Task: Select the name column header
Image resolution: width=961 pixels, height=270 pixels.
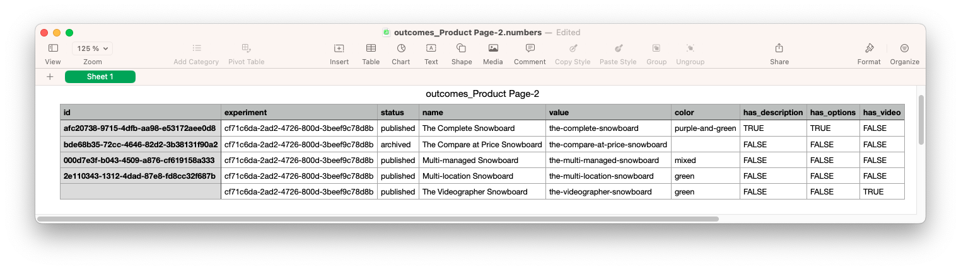Action: [482, 112]
